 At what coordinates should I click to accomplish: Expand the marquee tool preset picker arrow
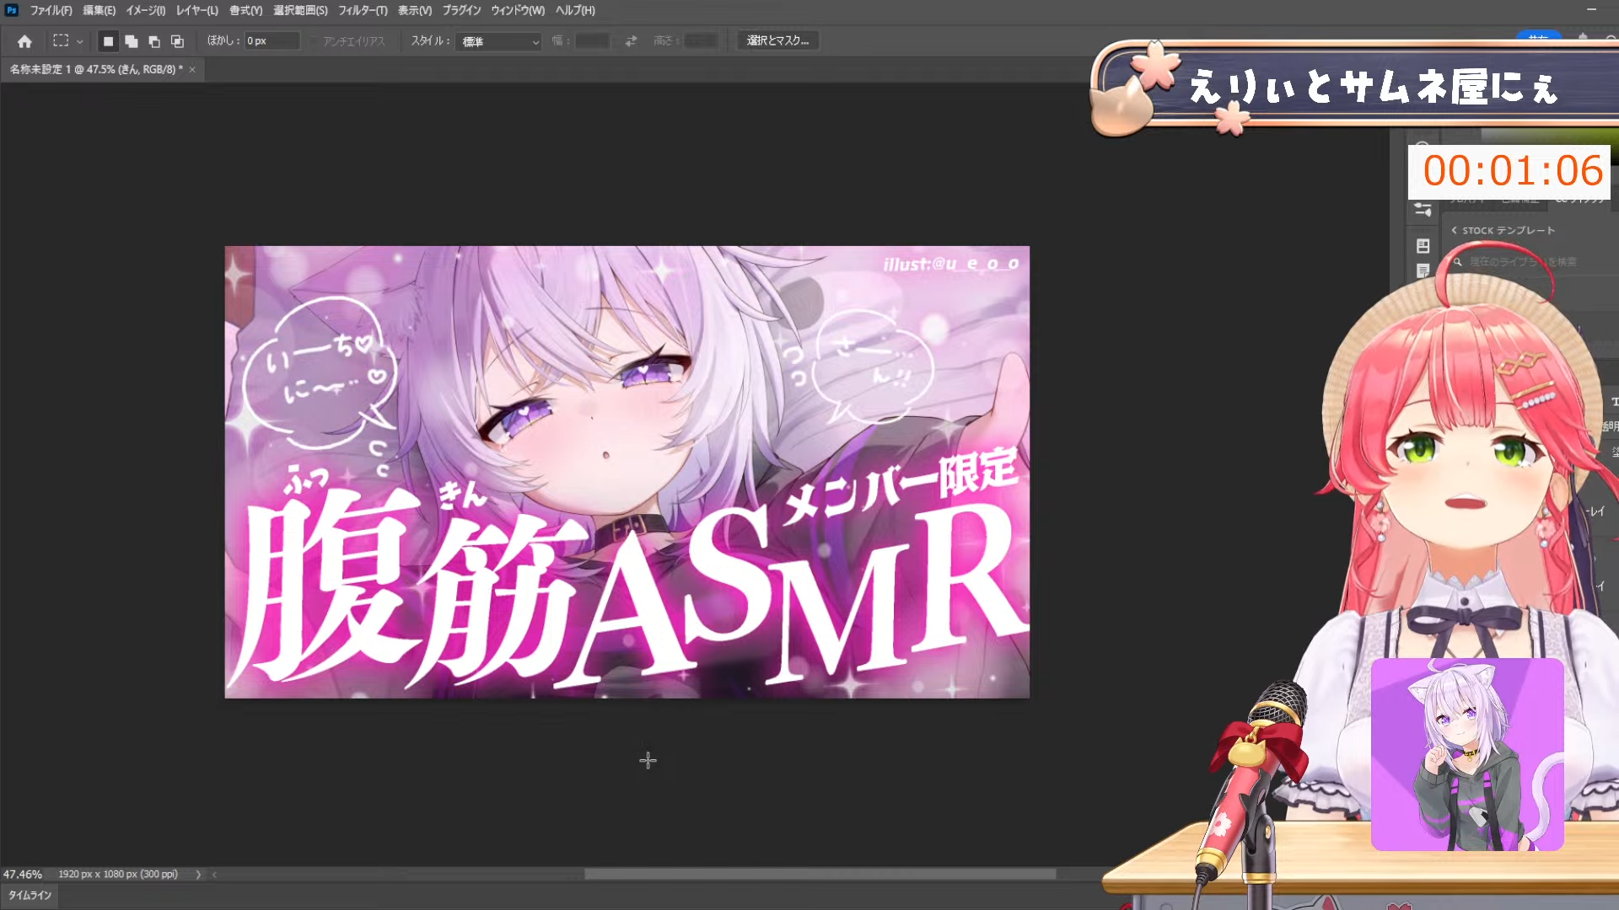(x=80, y=41)
